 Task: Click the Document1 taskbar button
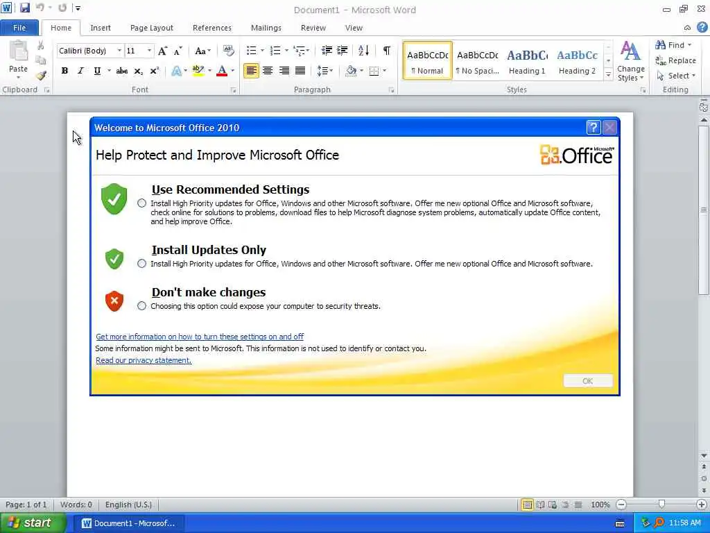tap(128, 523)
